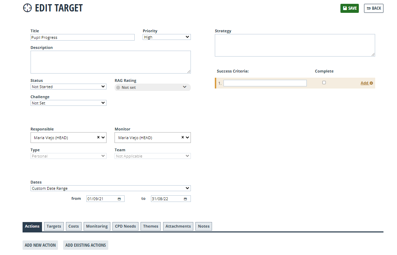This screenshot has width=397, height=255.
Task: Open the Team dropdown showing Not Applicable
Action: [153, 156]
